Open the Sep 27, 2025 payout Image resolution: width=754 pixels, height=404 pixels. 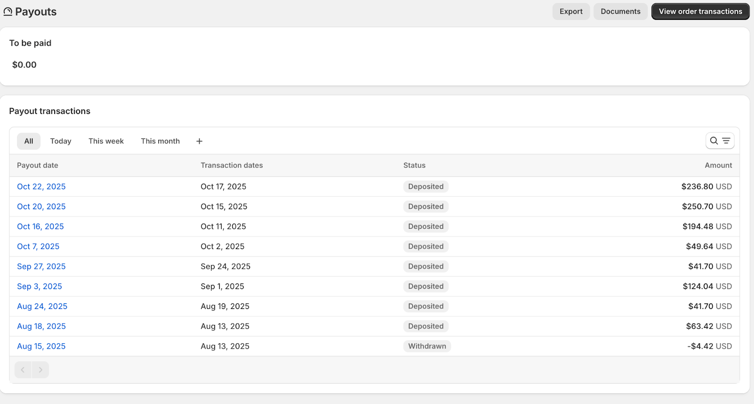(x=41, y=267)
